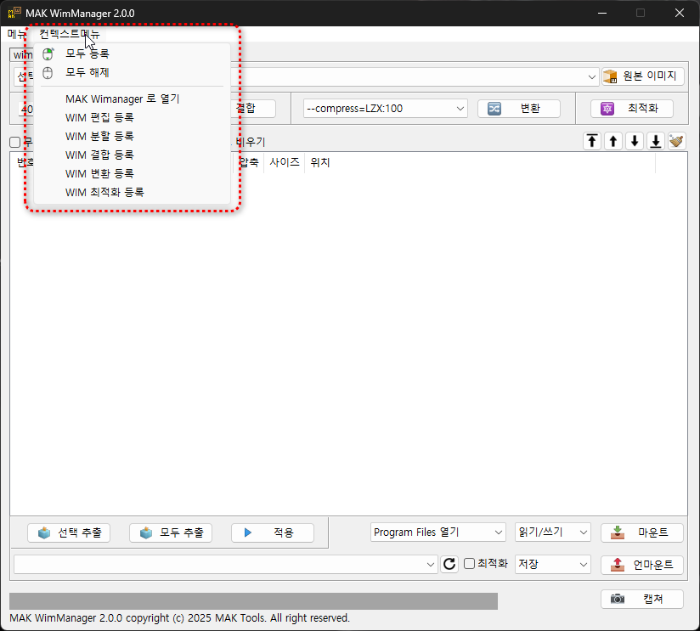Click the refresh circular arrow icon

pos(449,564)
